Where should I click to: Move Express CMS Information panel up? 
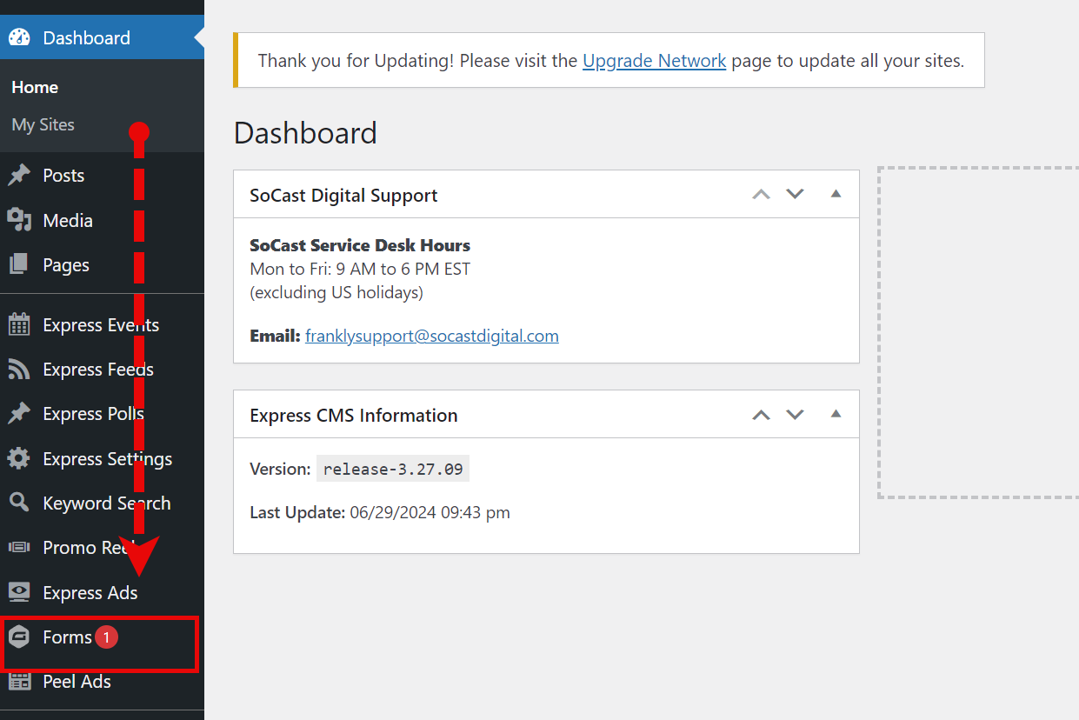pos(762,415)
